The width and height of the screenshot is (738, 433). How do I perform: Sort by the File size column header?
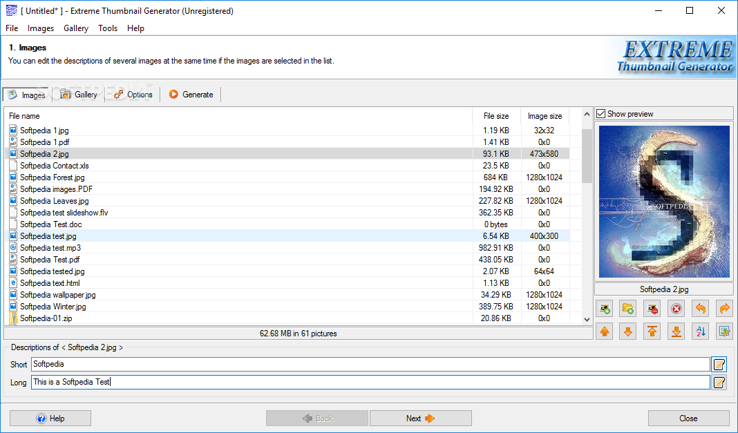[x=496, y=115]
